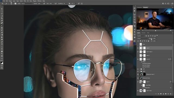Select the Lasso tool
The height and width of the screenshot is (98, 174).
[x=2, y=14]
